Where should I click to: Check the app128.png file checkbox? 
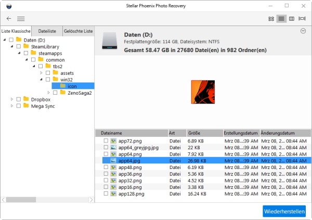point(106,193)
